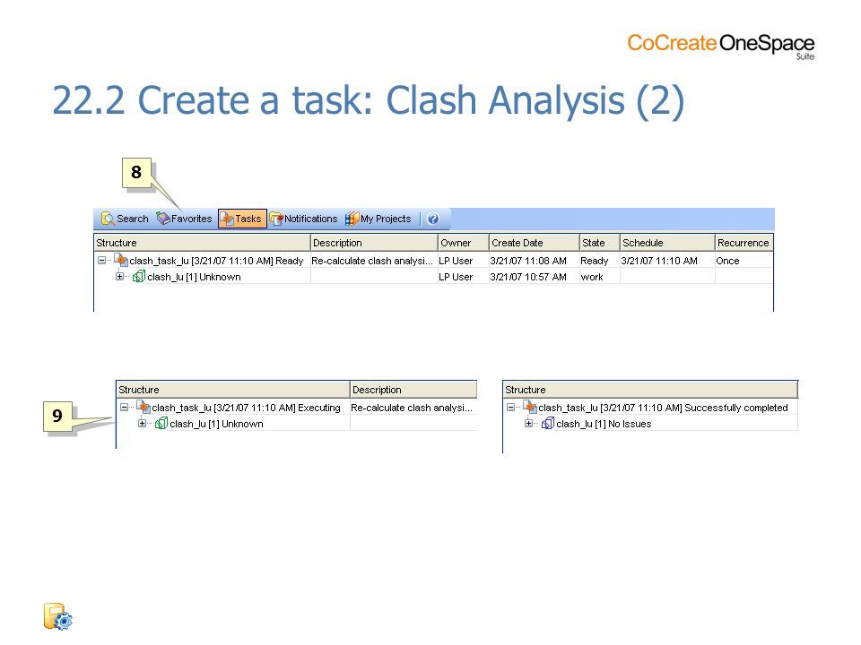The height and width of the screenshot is (645, 861).
Task: Click task icon of the Executing row
Action: pos(143,407)
